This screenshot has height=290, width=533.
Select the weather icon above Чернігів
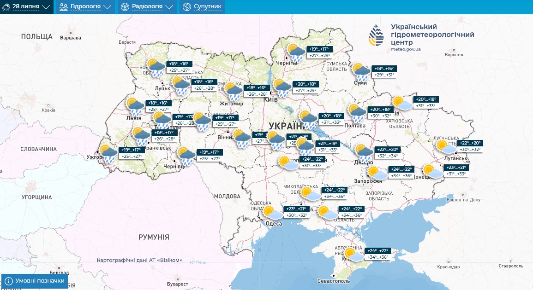tap(296, 52)
